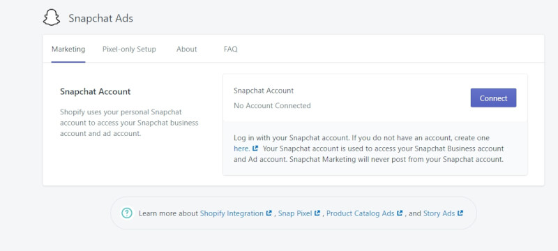The height and width of the screenshot is (251, 558).
Task: Open the Marketing tab
Action: click(x=68, y=49)
